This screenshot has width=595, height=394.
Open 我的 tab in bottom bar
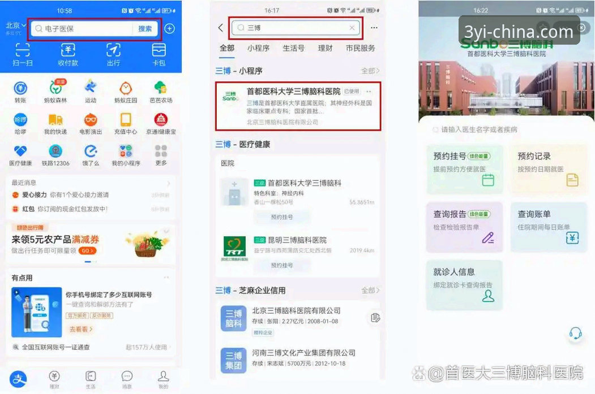[x=163, y=380]
